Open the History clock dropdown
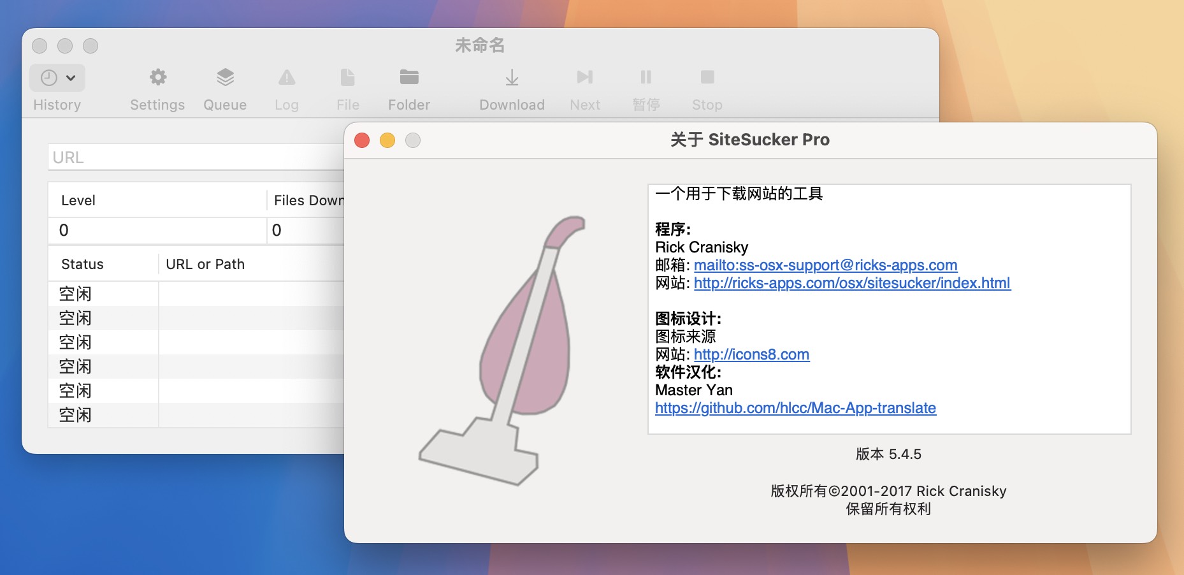This screenshot has width=1184, height=575. [57, 78]
